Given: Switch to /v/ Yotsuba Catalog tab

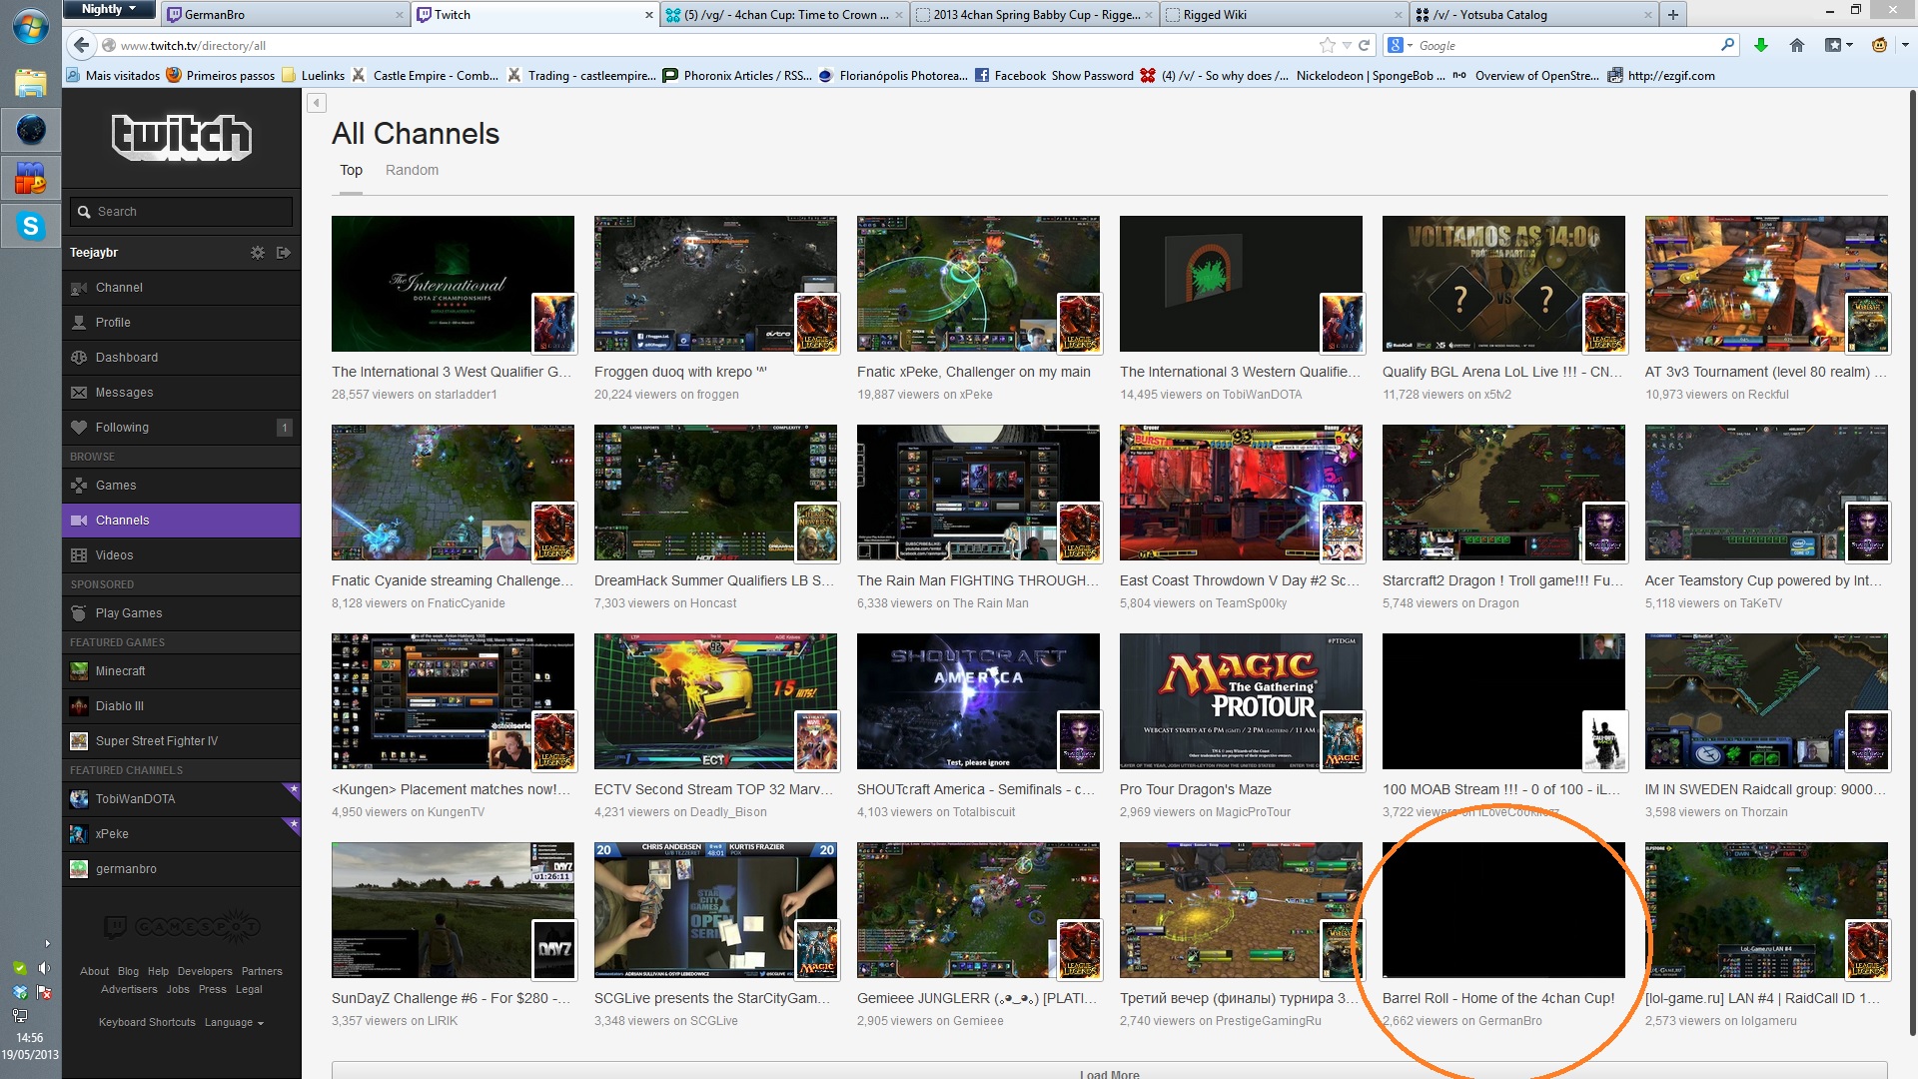Looking at the screenshot, I should coord(1532,14).
